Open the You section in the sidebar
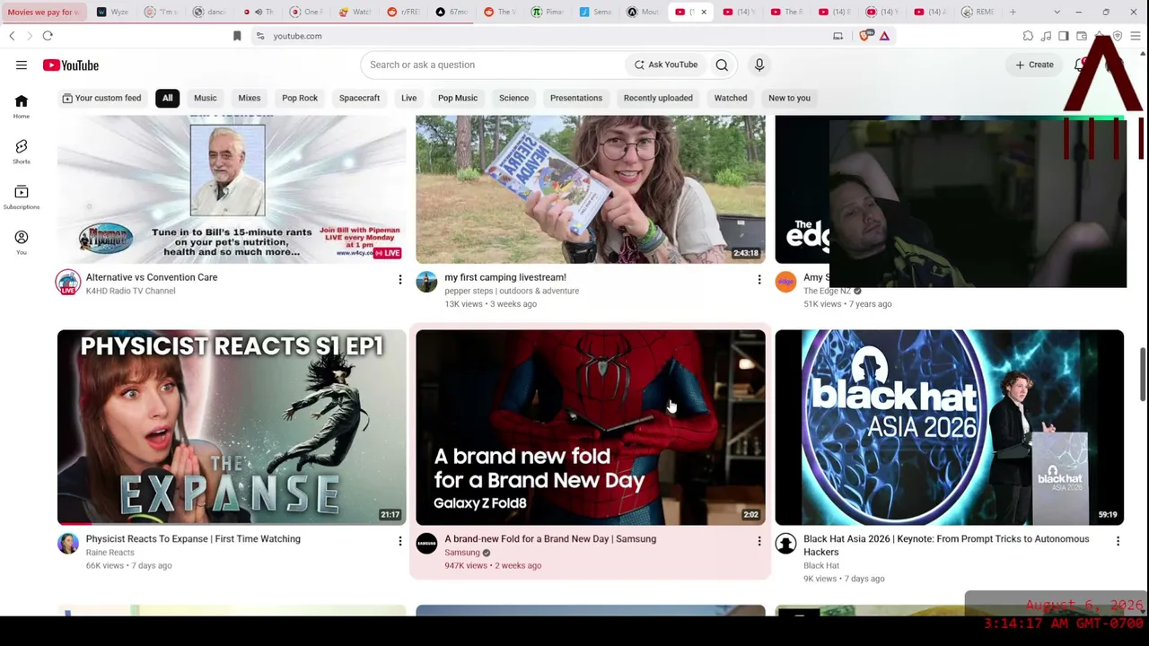Image resolution: width=1149 pixels, height=646 pixels. tap(21, 241)
